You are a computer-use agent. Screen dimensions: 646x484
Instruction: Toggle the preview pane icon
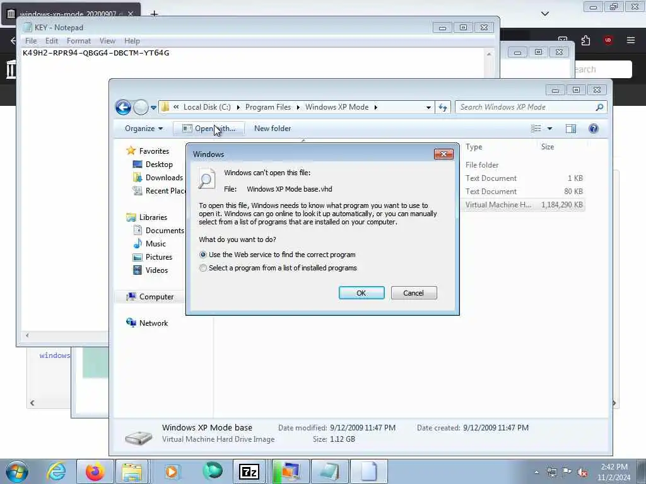pyautogui.click(x=570, y=129)
